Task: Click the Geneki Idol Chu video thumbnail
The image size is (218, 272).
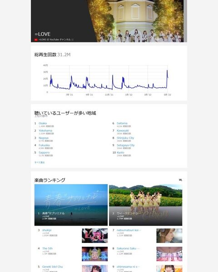Action: tap(94, 268)
